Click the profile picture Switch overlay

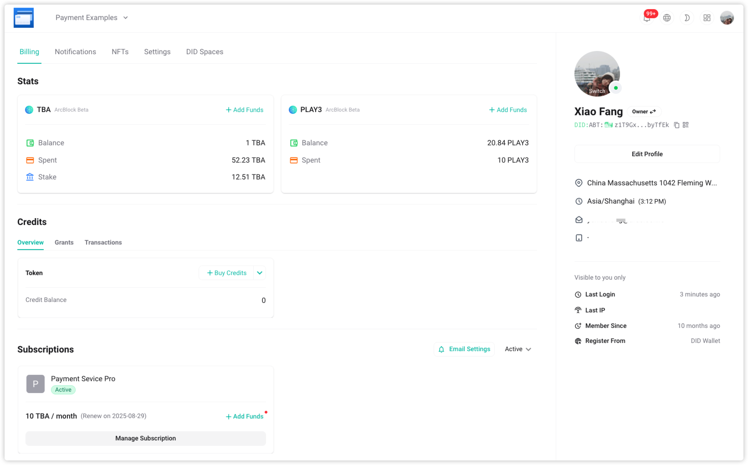[x=597, y=91]
